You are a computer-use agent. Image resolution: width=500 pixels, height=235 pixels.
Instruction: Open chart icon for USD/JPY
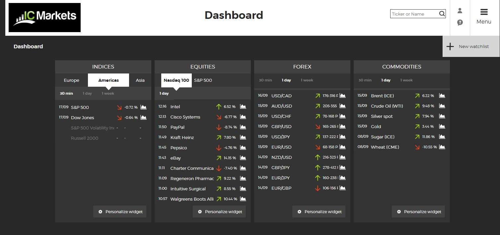[342, 137]
